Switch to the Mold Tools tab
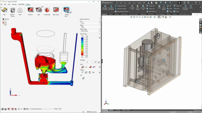Screen dimensions: 202x113 [x=151, y=14]
